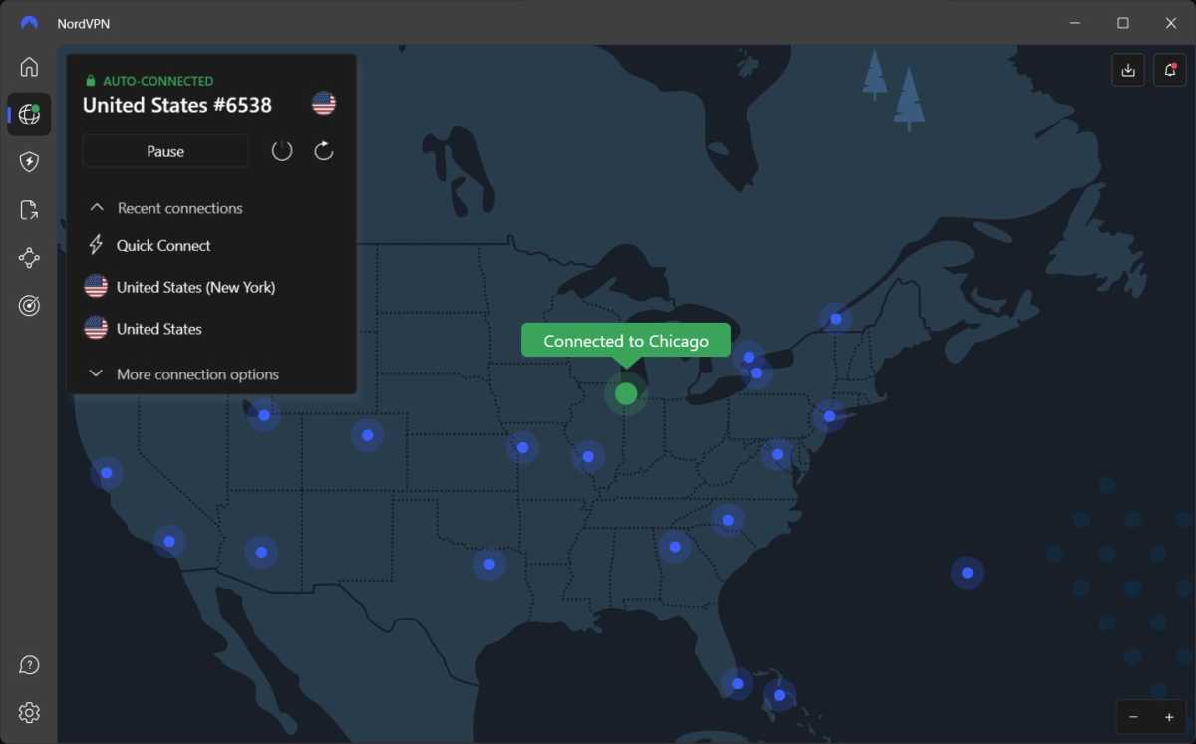
Task: Maximize the NordVPN window
Action: (x=1123, y=23)
